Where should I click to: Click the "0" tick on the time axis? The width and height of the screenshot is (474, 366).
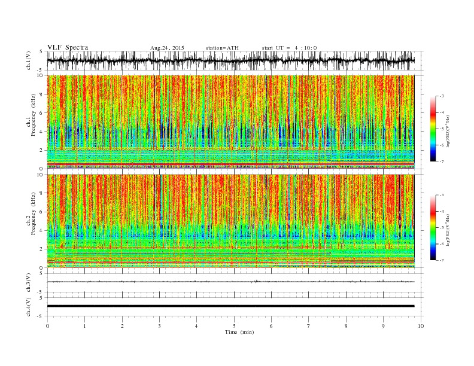coord(47,326)
